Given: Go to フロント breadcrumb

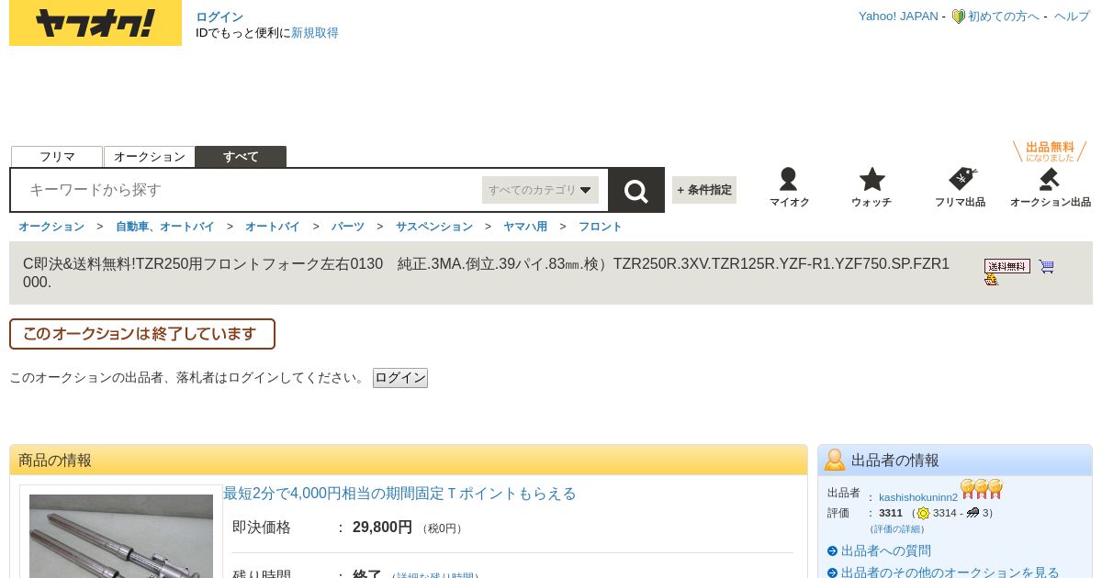Looking at the screenshot, I should [x=601, y=227].
